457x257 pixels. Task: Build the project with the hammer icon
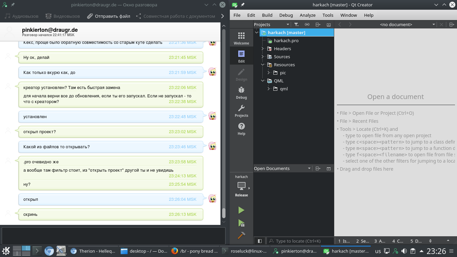pos(241,235)
